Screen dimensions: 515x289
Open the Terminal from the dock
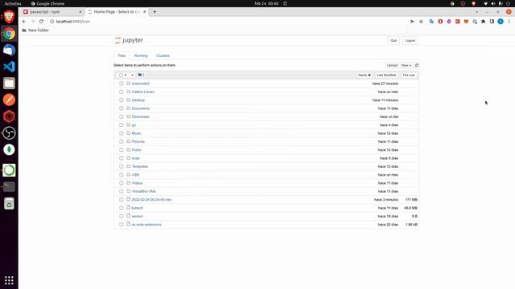[9, 187]
